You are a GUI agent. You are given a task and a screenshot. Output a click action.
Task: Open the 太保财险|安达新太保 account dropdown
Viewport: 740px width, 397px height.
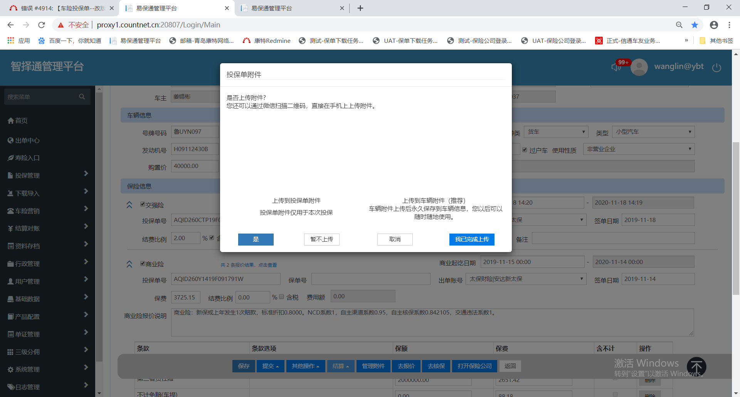526,279
